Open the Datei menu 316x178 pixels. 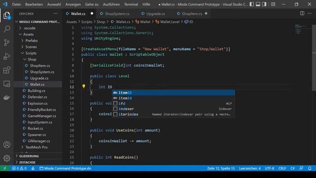[16, 4]
